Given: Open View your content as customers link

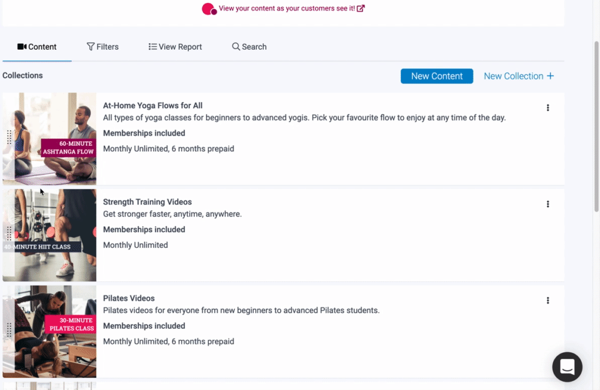Looking at the screenshot, I should [x=287, y=8].
